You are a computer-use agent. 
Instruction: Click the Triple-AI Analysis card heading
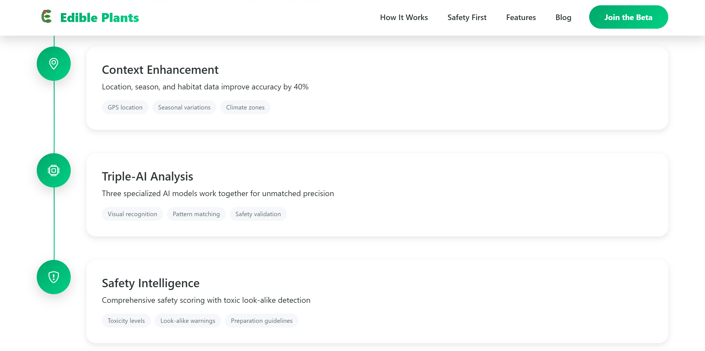click(x=147, y=176)
